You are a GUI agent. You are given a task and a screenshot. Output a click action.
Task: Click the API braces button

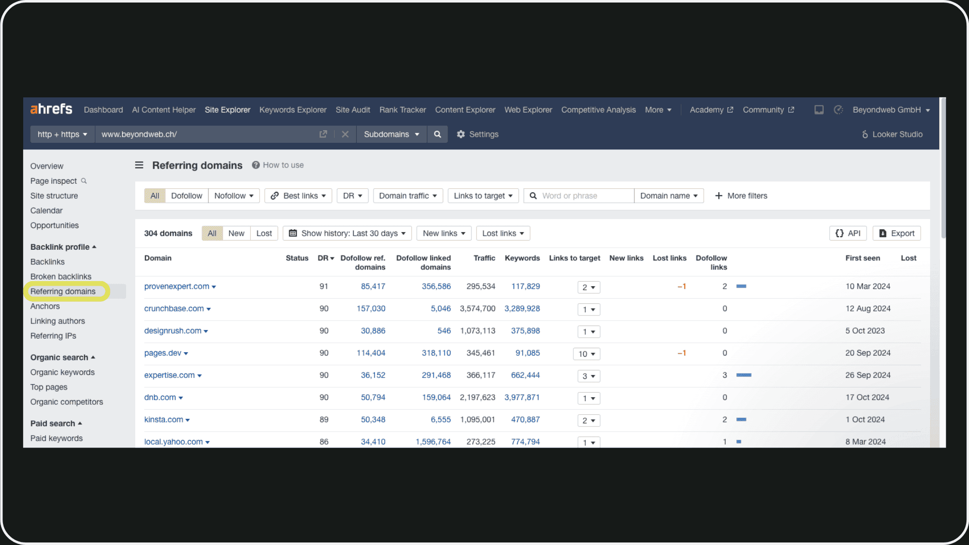pos(848,233)
